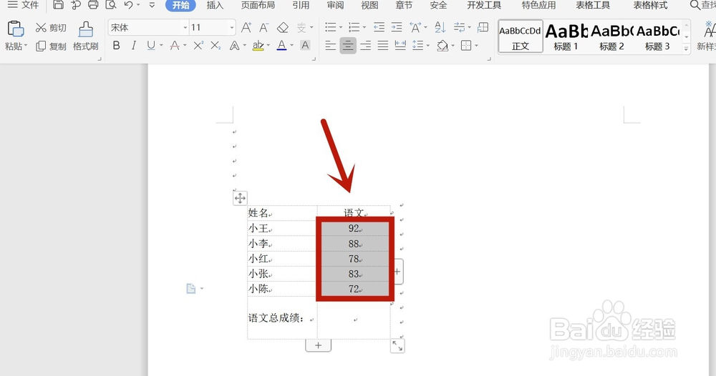716x376 pixels.
Task: Click the 复制 copy button
Action: click(51, 46)
